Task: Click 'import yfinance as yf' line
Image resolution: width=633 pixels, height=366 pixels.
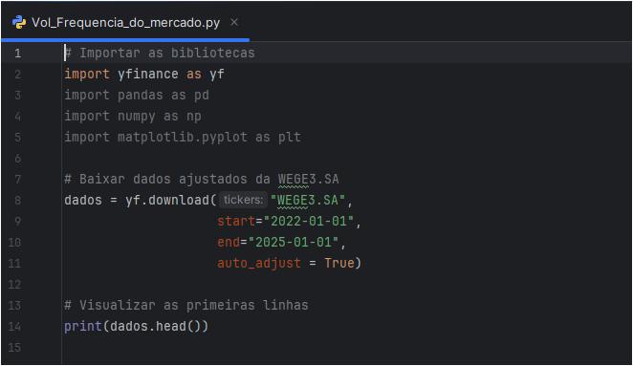Action: (x=144, y=75)
